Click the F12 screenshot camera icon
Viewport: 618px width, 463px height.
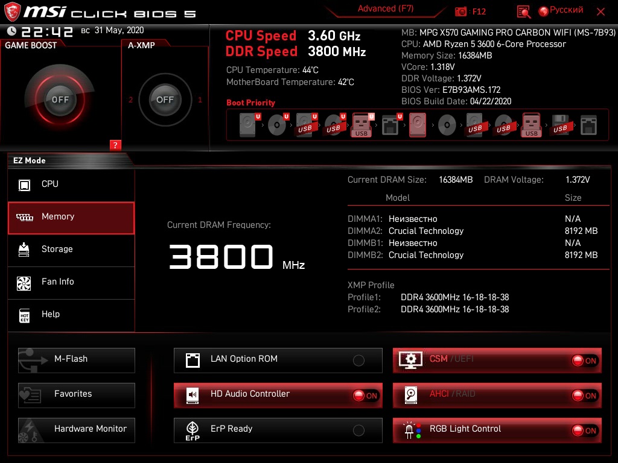pyautogui.click(x=460, y=12)
